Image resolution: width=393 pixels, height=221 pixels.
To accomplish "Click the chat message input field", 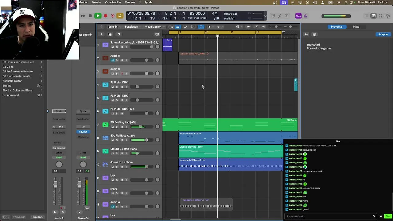I will click(x=330, y=216).
